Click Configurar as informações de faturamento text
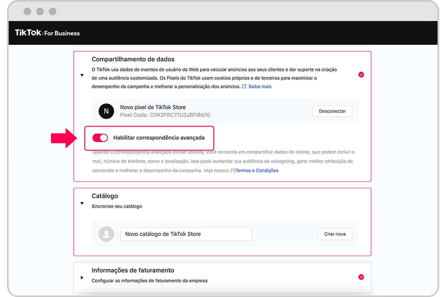 click(x=149, y=281)
